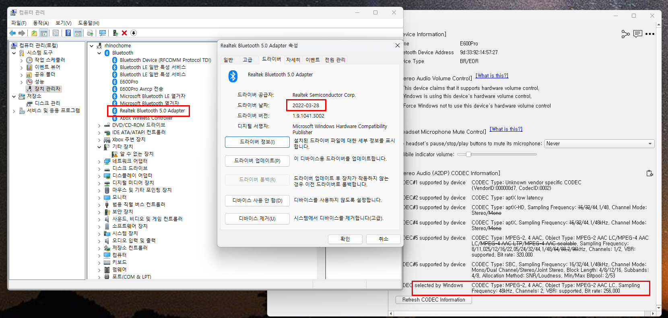Click the black down-arrow Disable device icon
668x318 pixels.
tap(134, 33)
